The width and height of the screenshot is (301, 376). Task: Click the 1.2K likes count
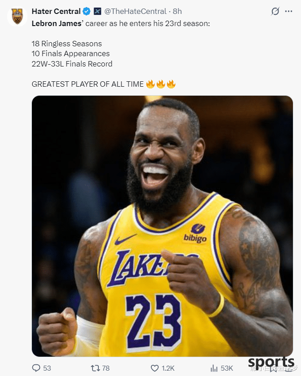pos(168,368)
